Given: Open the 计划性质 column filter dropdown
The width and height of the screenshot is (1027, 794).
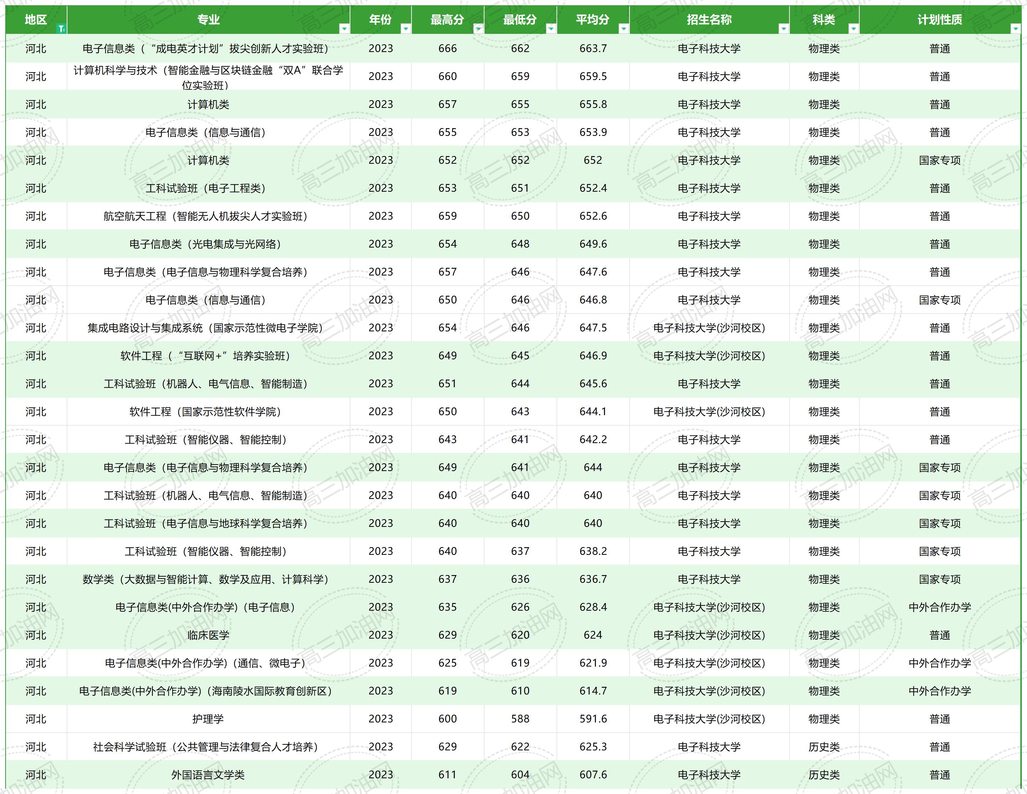Looking at the screenshot, I should tap(1015, 29).
